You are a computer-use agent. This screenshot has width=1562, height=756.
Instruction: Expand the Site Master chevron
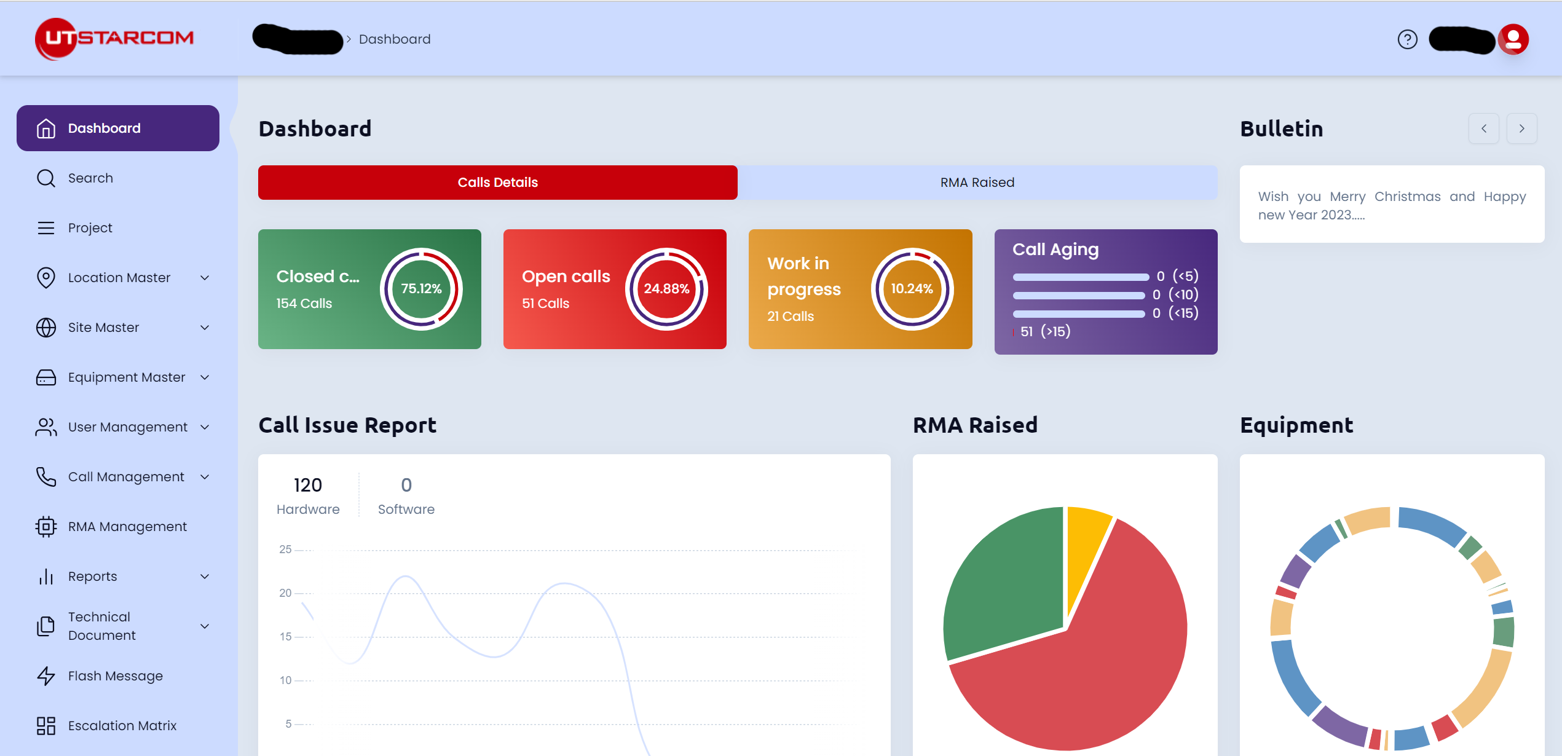[x=205, y=328]
